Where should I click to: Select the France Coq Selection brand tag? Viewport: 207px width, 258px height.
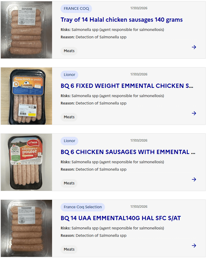[x=83, y=207]
